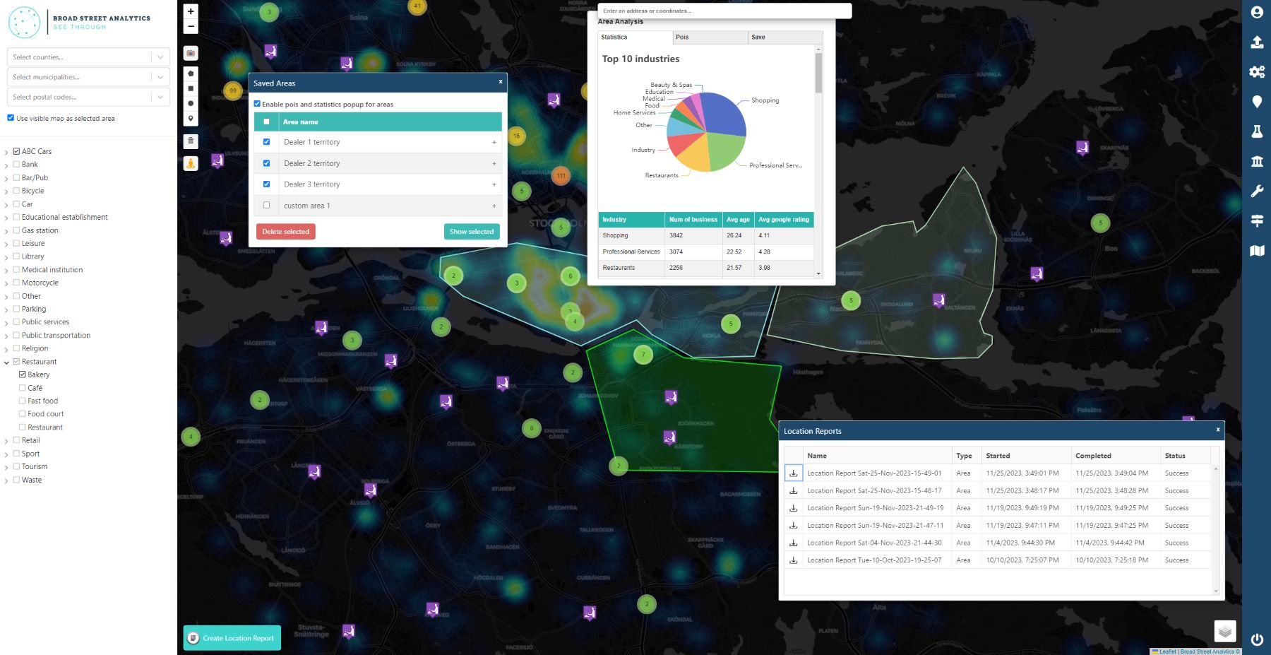Open the flask lab icon
Screen dimensions: 1271x655
(1257, 131)
